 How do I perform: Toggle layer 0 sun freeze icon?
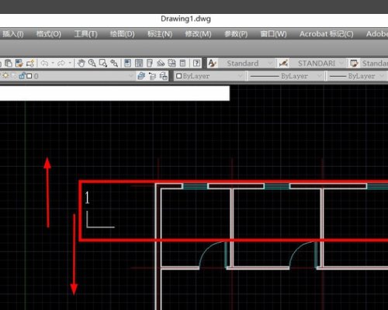[5, 76]
